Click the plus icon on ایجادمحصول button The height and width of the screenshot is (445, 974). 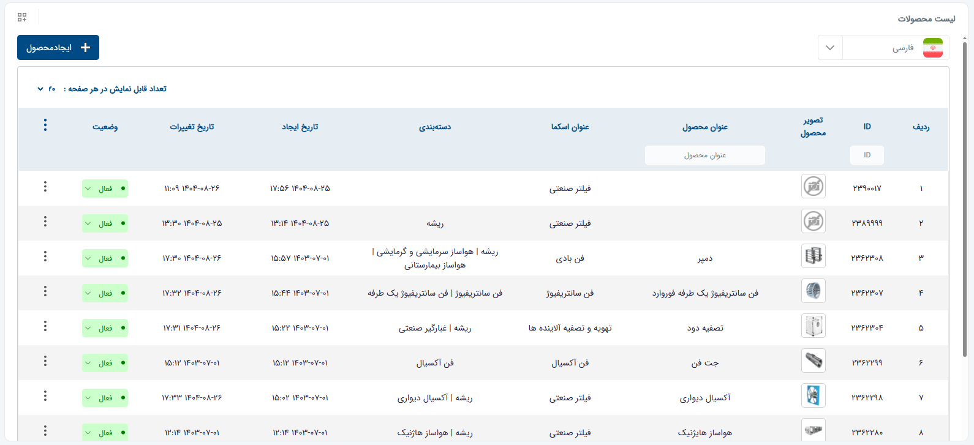pyautogui.click(x=86, y=47)
